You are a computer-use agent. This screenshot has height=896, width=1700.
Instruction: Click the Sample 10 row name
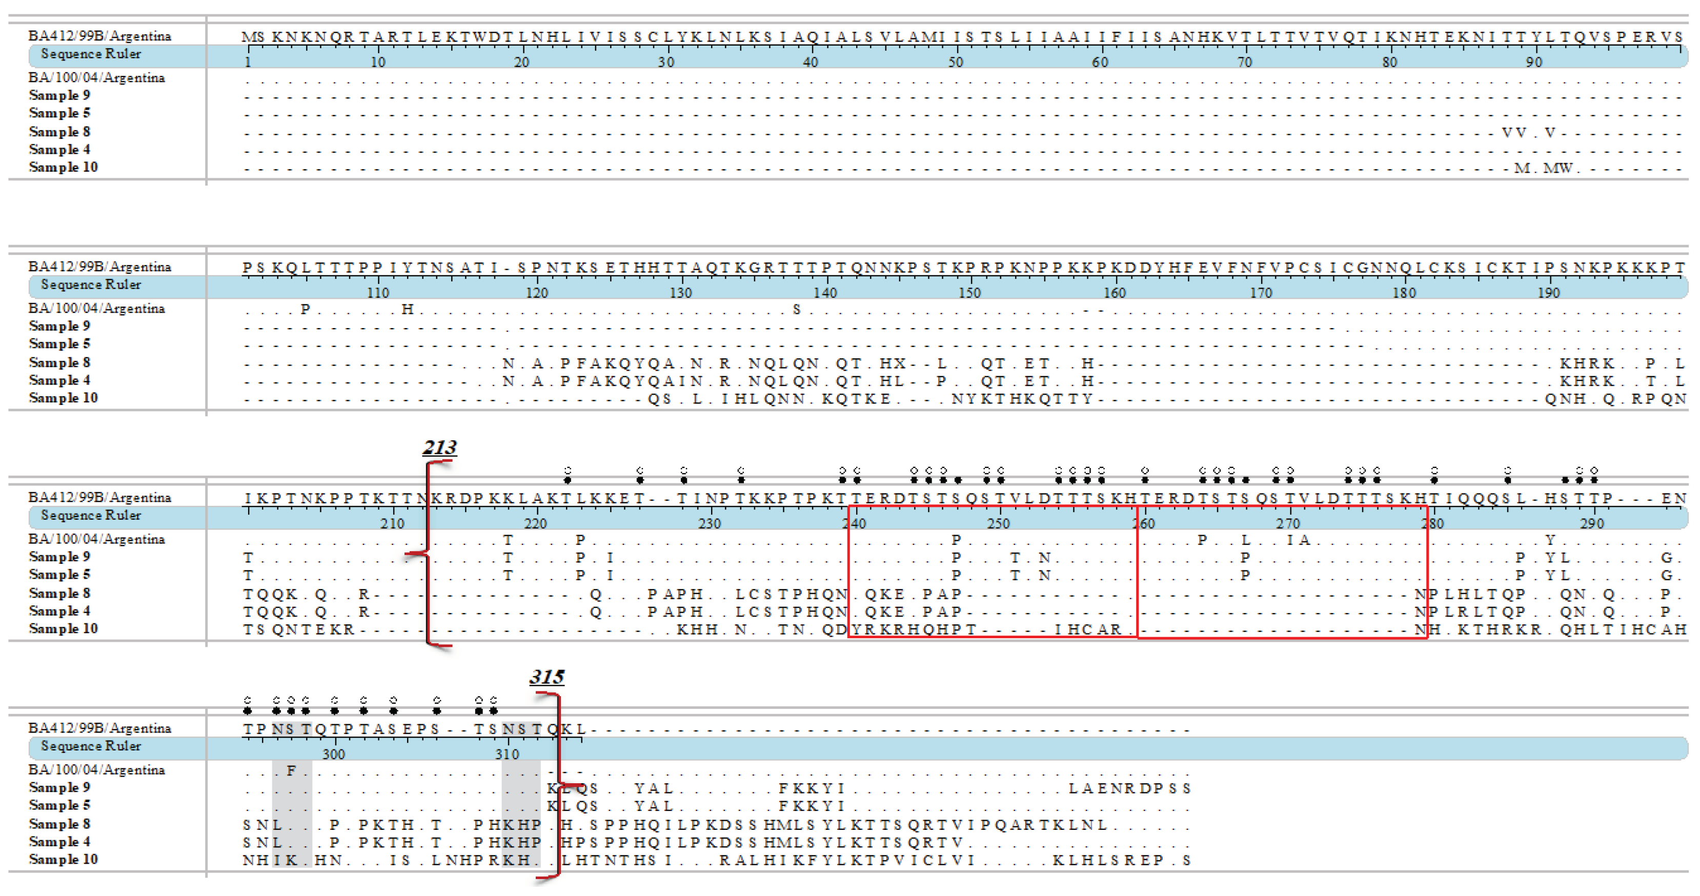64,628
